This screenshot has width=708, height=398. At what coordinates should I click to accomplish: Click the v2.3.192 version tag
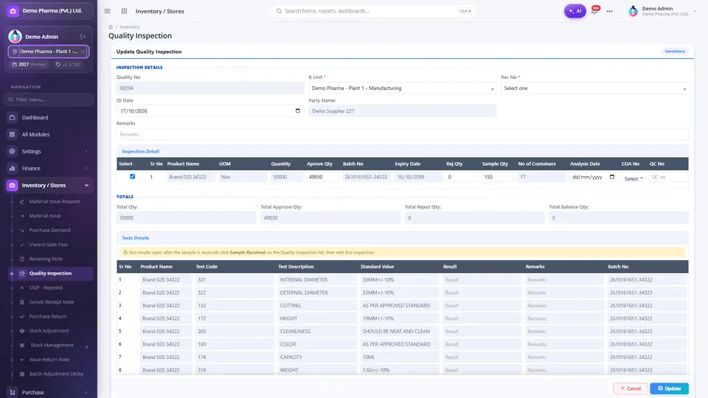[68, 65]
